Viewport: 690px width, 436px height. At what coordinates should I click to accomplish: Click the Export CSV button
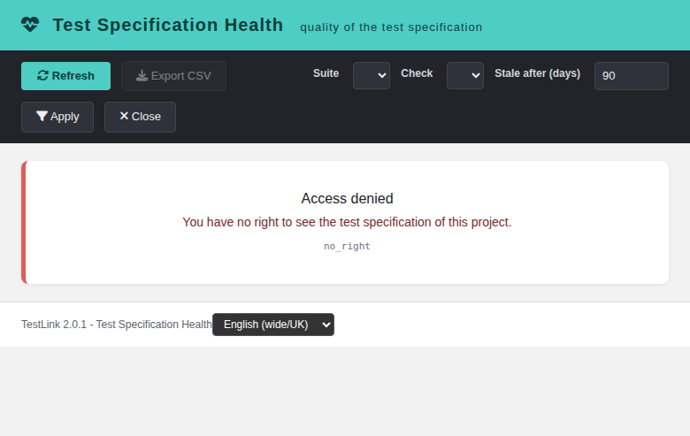pyautogui.click(x=173, y=76)
